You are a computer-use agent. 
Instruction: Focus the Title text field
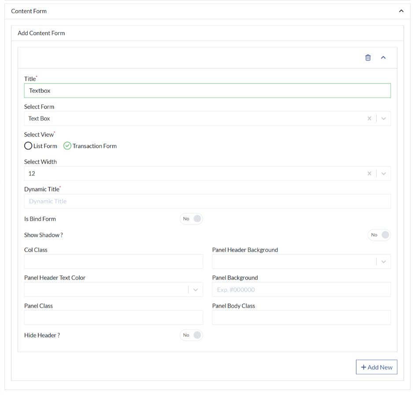[207, 90]
